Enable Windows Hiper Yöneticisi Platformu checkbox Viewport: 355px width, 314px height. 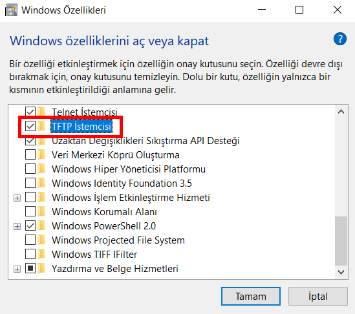coord(30,169)
